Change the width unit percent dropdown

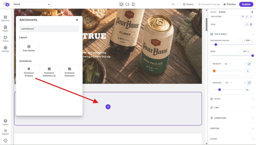(250, 51)
